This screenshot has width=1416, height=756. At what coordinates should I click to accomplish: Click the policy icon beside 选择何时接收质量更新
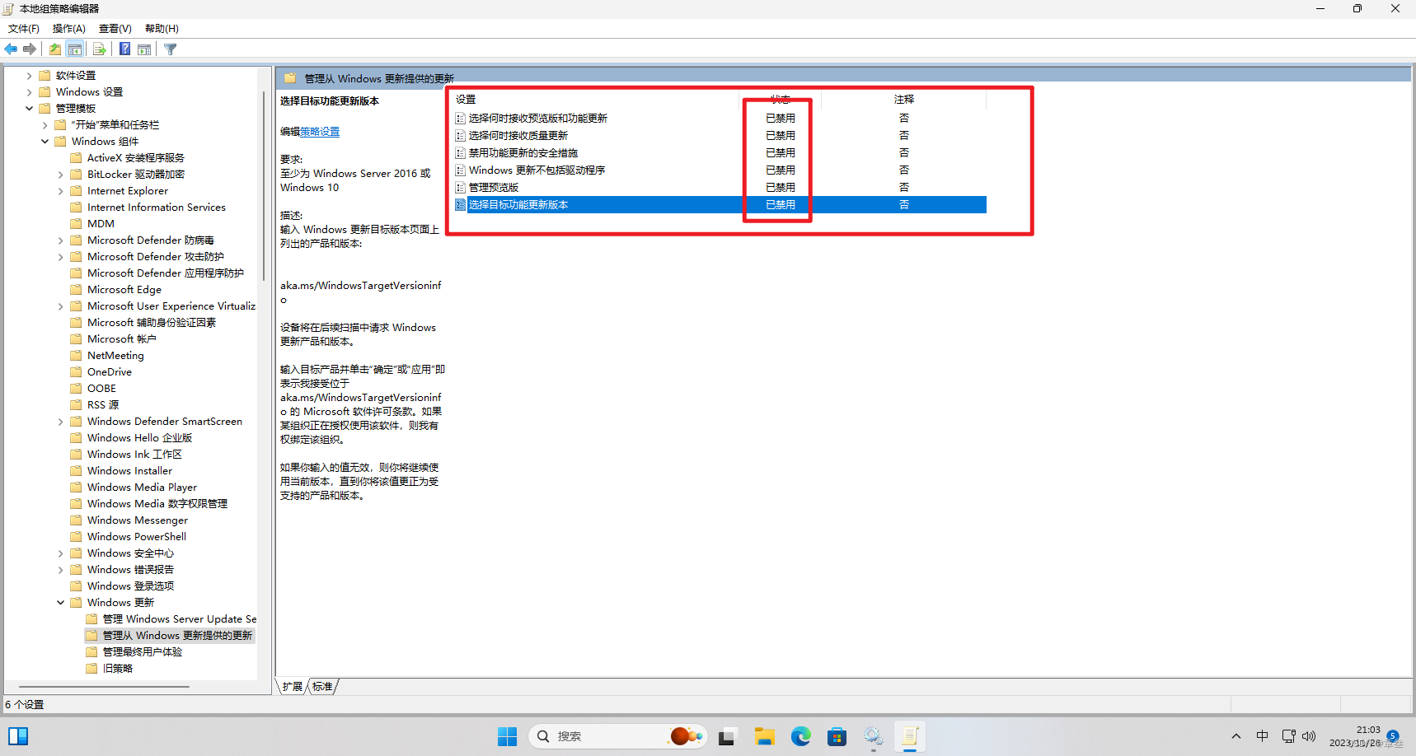(461, 136)
